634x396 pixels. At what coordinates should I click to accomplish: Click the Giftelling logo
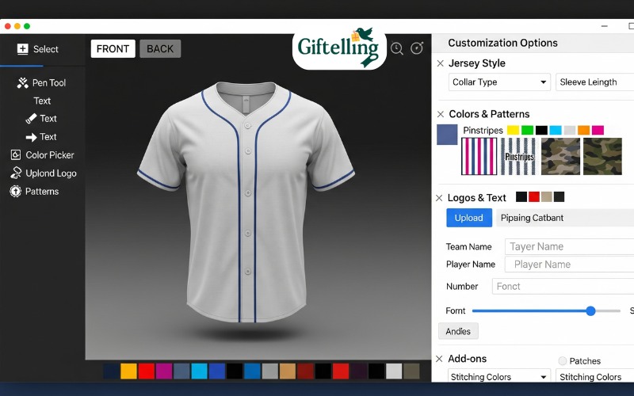(339, 48)
